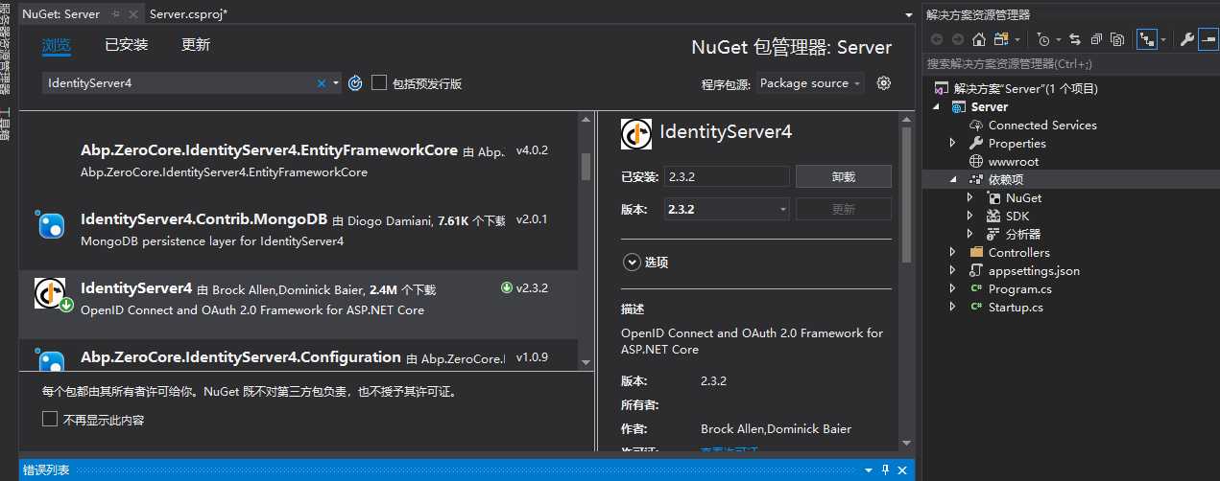Collapse the Server project node

click(937, 106)
